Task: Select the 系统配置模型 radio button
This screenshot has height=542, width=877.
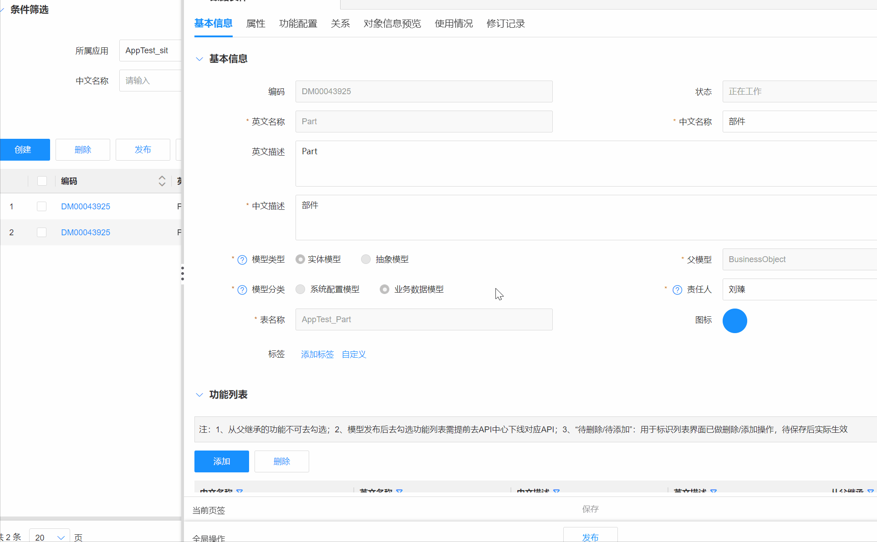Action: pos(300,289)
